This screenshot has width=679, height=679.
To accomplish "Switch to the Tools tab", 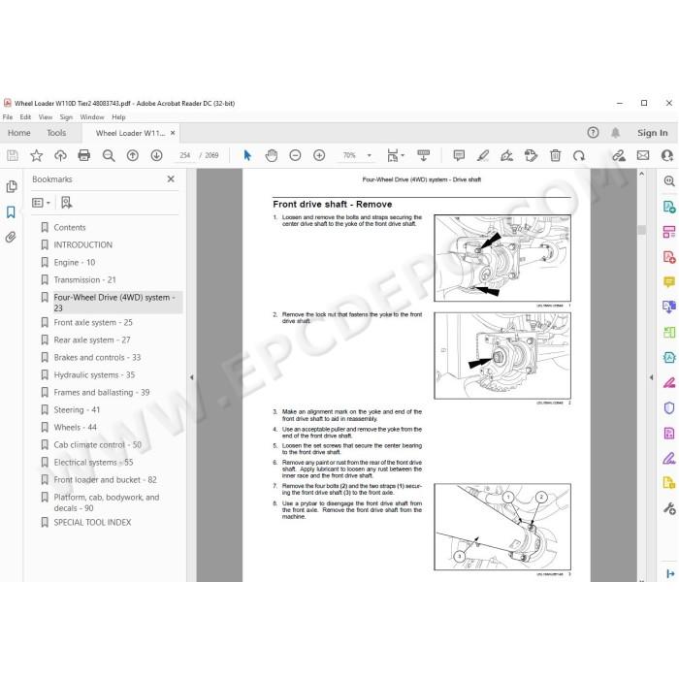I will pos(56,133).
